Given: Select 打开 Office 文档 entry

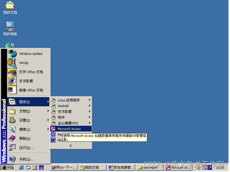Looking at the screenshot, I should coord(29,72).
